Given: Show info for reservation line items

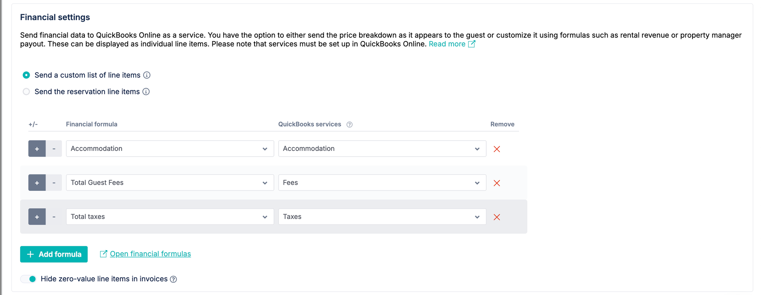Looking at the screenshot, I should click(146, 92).
